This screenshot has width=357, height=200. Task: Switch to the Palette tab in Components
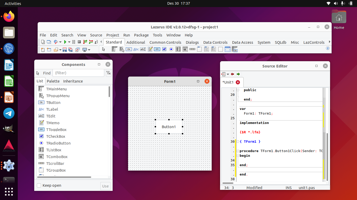53,81
